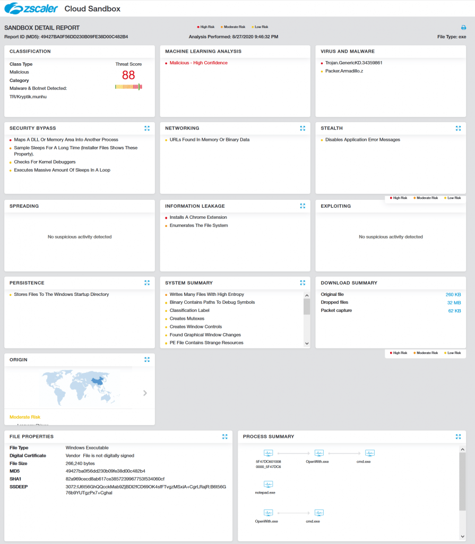Viewport: 475px width, 544px height.
Task: Download the 32 MB dropped files
Action: 453,302
